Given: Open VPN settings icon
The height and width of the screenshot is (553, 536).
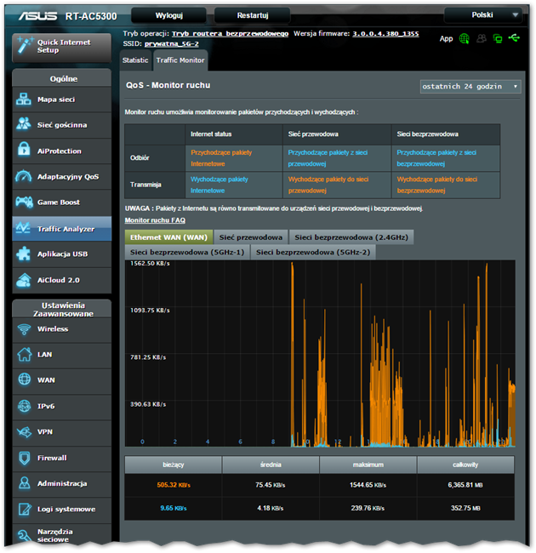Looking at the screenshot, I should pos(25,431).
